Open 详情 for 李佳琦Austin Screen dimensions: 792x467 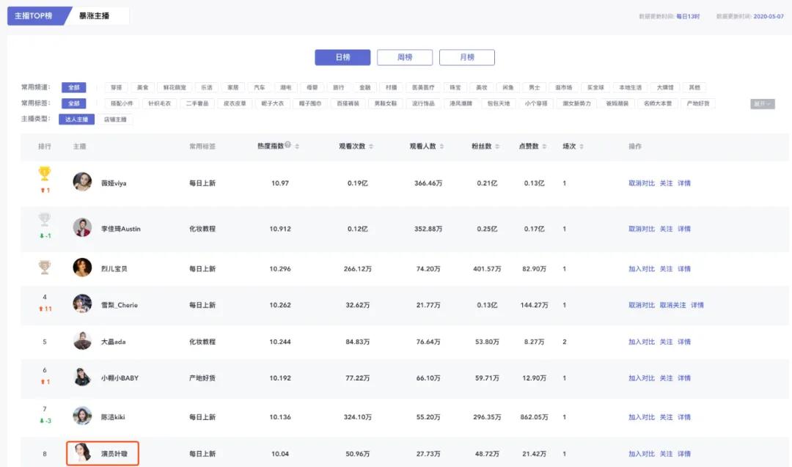tap(684, 229)
